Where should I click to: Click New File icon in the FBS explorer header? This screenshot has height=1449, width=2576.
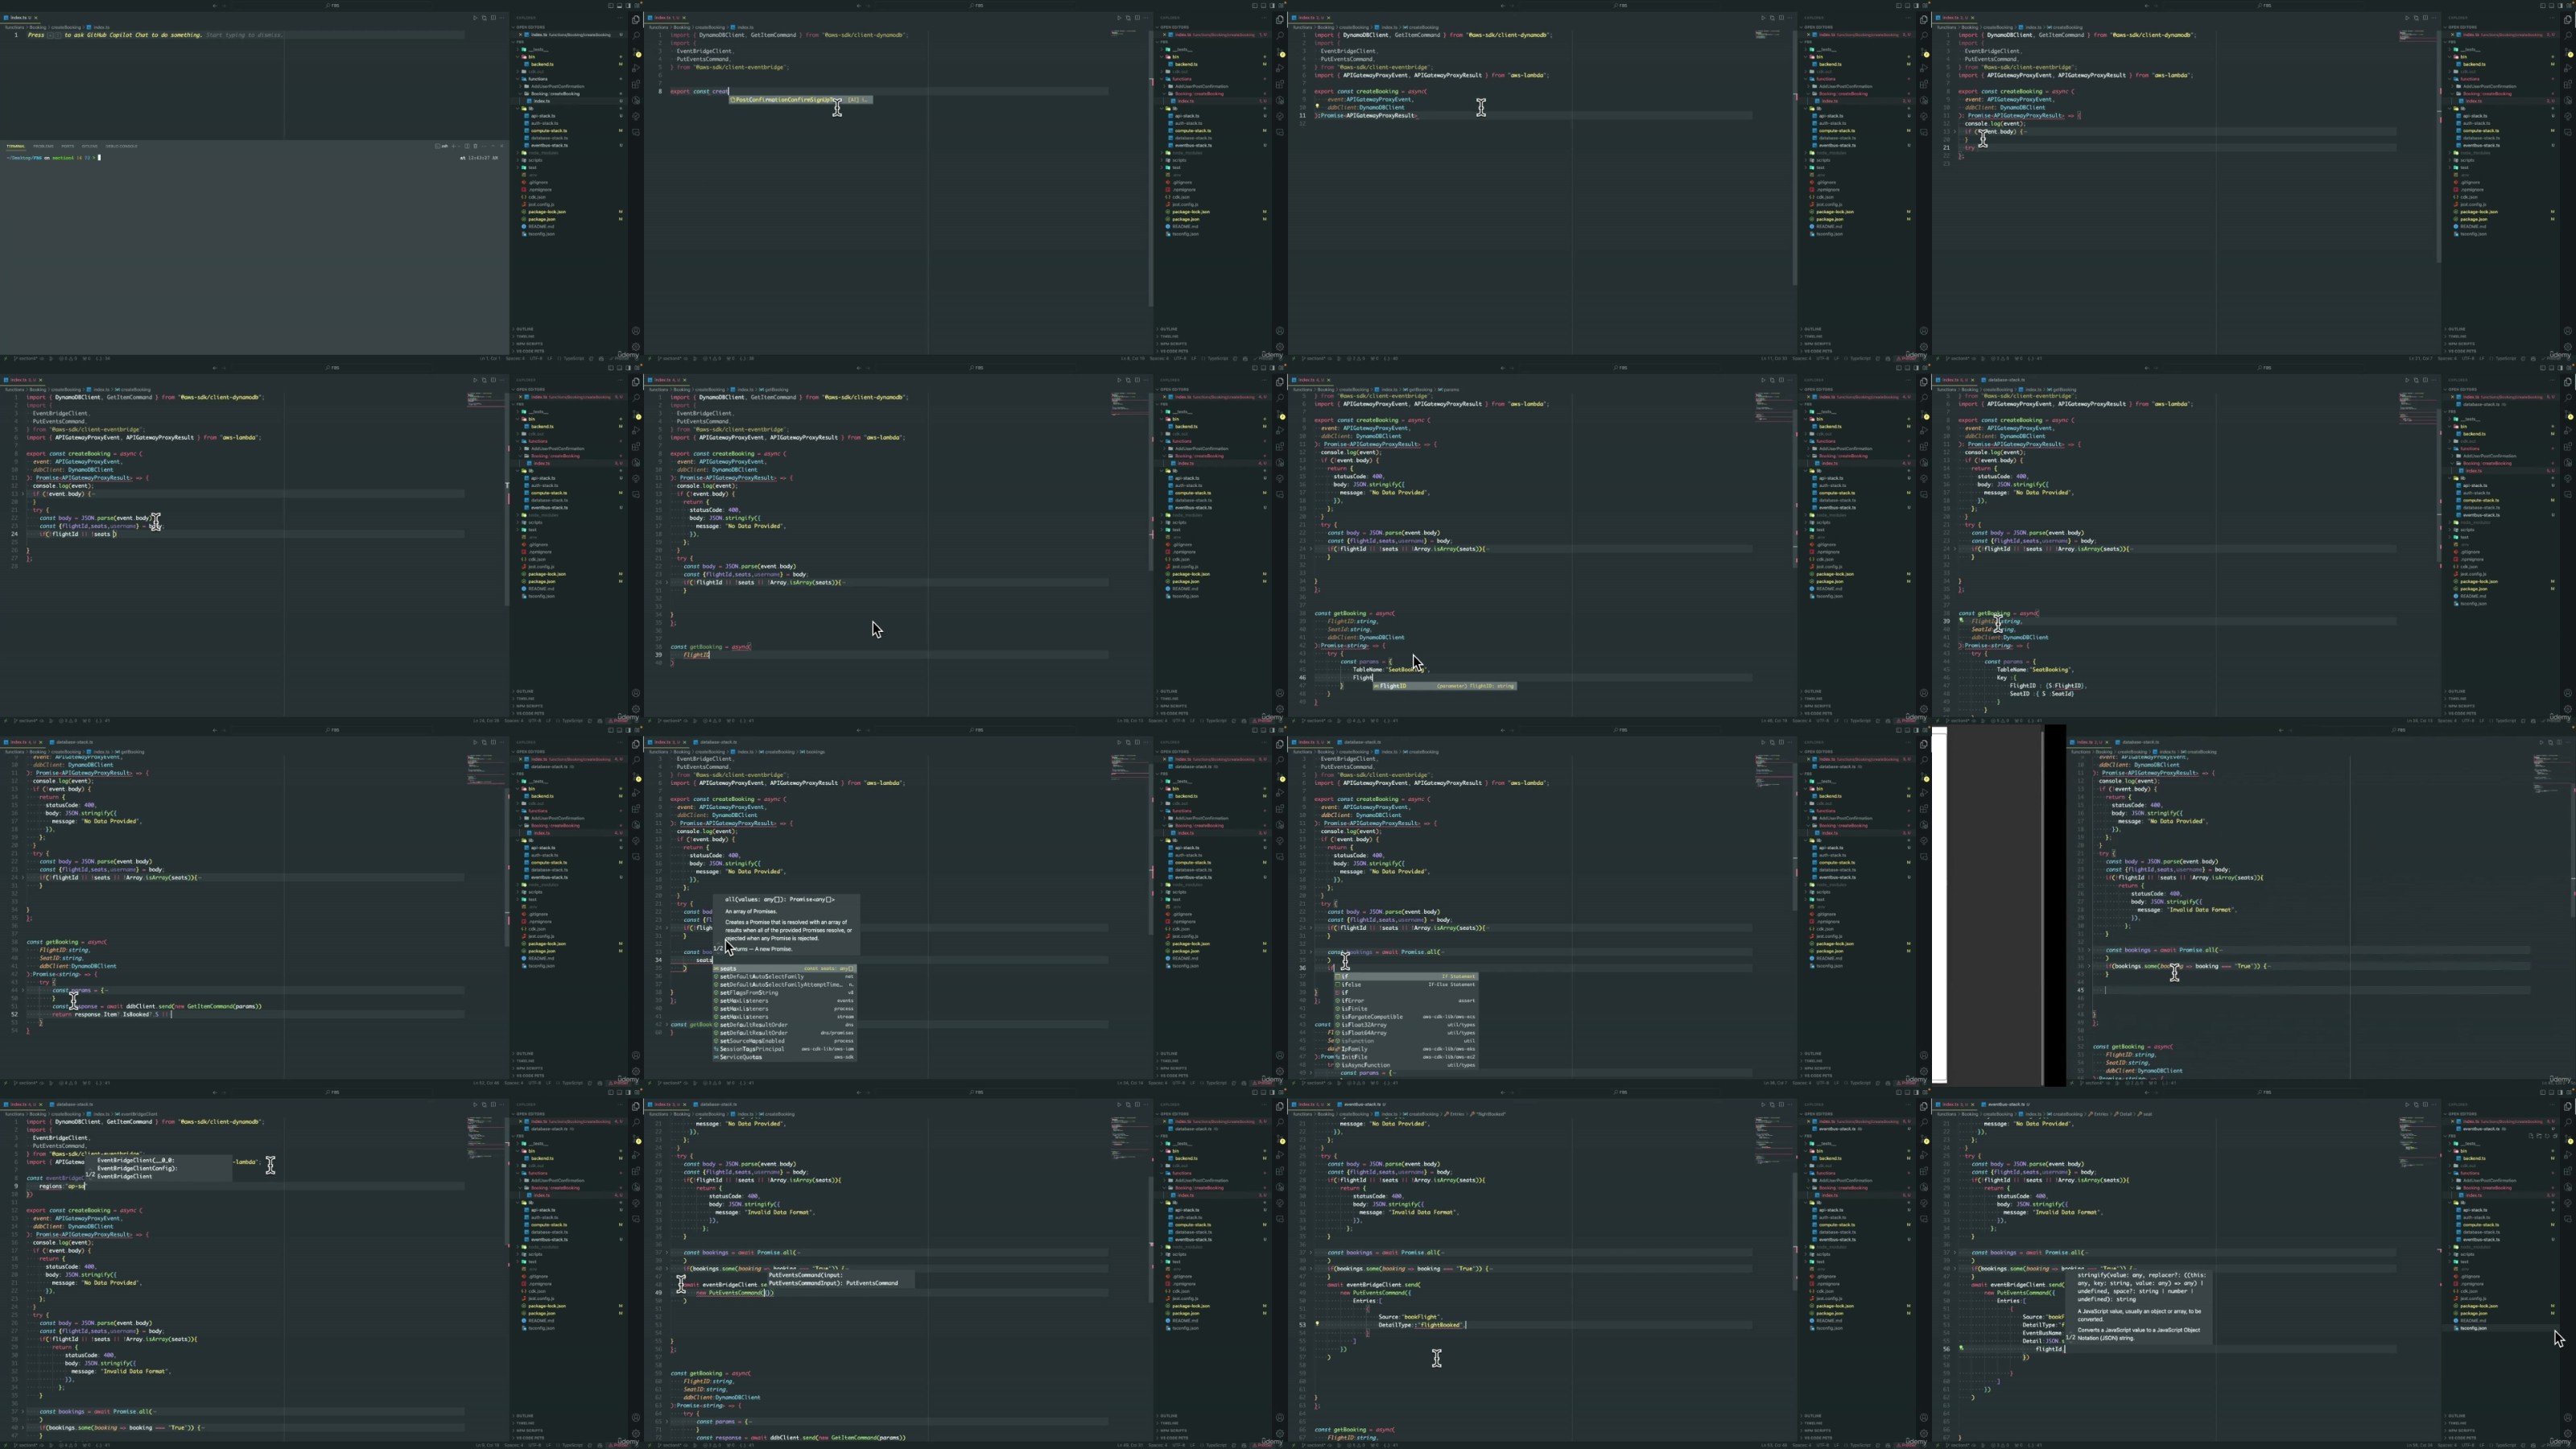2532,1136
